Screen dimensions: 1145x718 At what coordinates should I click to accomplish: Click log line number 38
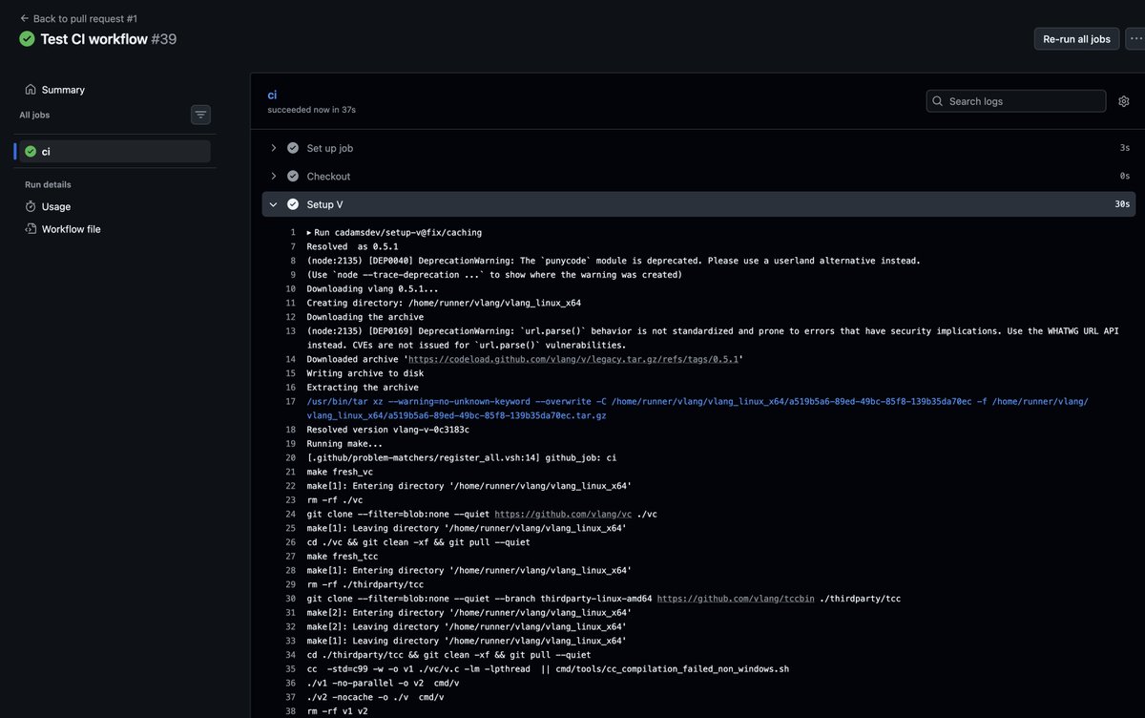[291, 711]
